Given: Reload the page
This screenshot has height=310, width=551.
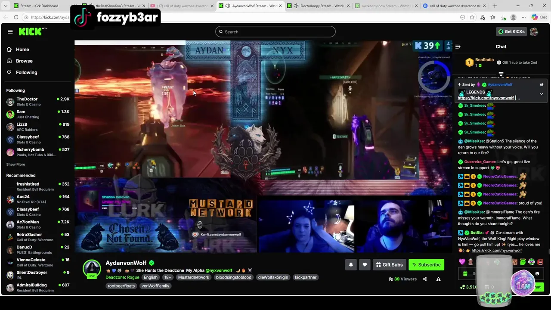Looking at the screenshot, I should click(16, 17).
